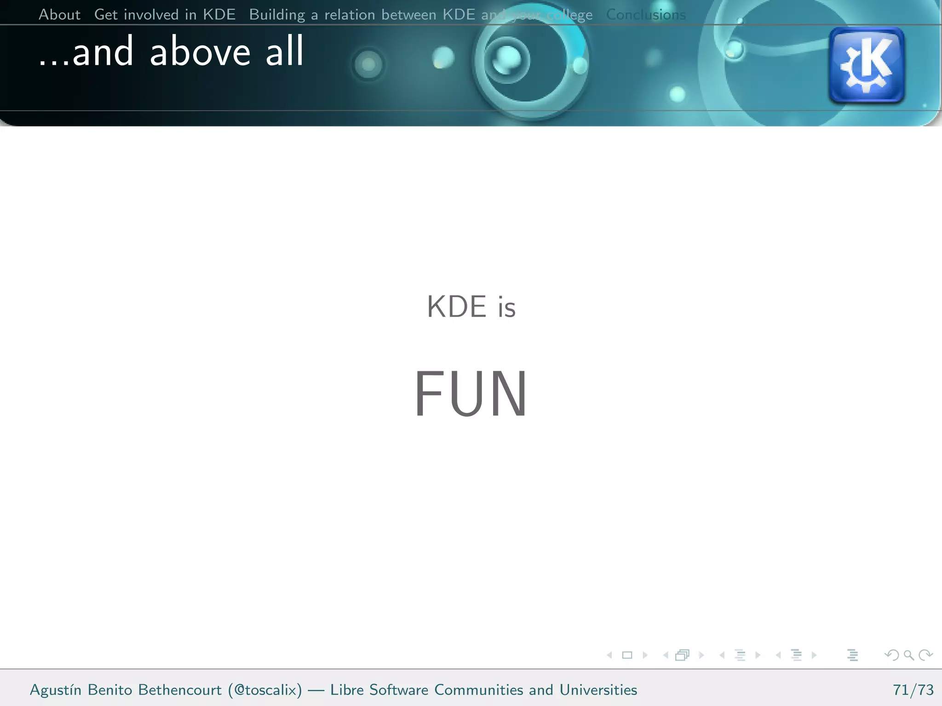Jump to previous frame arrow
Viewport: 942px width, 706px height.
pos(666,655)
